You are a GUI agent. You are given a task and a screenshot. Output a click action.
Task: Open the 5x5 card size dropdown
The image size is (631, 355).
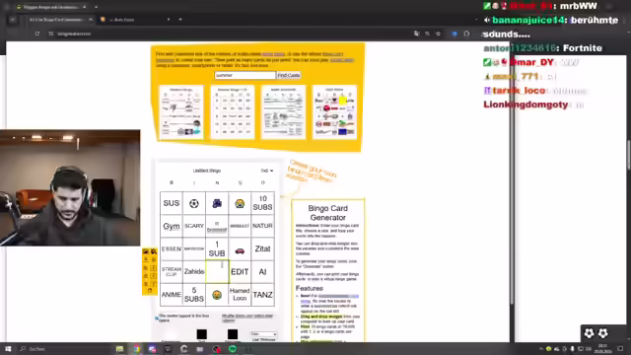(266, 171)
